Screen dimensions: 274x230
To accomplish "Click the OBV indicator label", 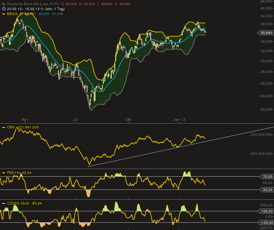I will [11, 127].
